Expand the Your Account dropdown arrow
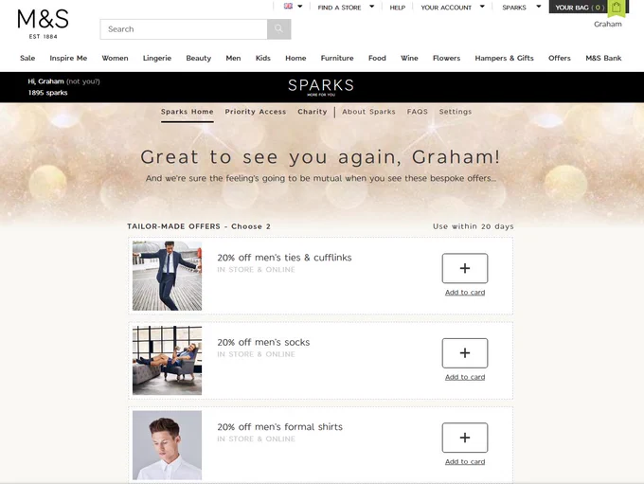This screenshot has height=484, width=644. (x=482, y=7)
